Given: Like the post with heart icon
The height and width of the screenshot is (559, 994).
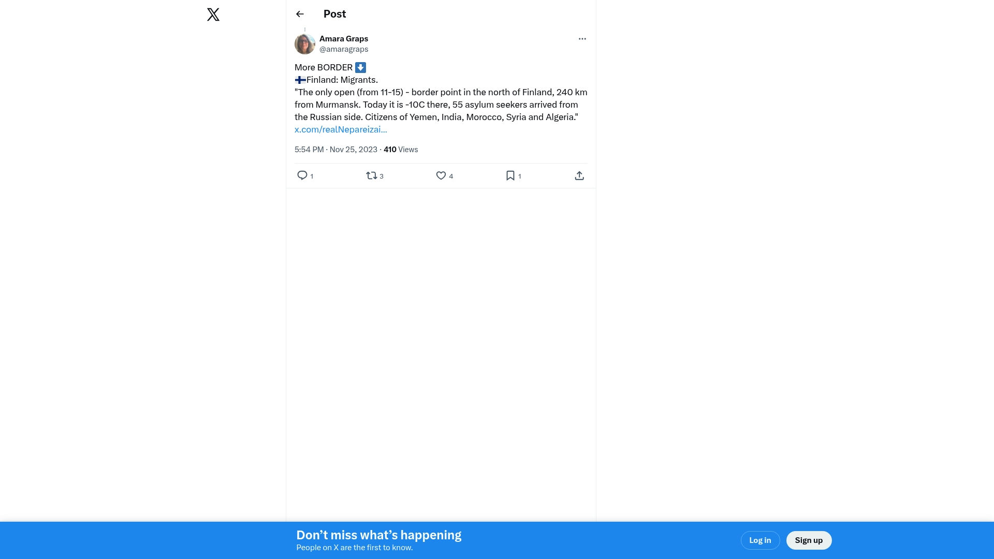Looking at the screenshot, I should 441,175.
